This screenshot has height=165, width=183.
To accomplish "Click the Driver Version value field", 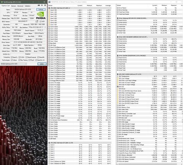I will coord(28,42).
